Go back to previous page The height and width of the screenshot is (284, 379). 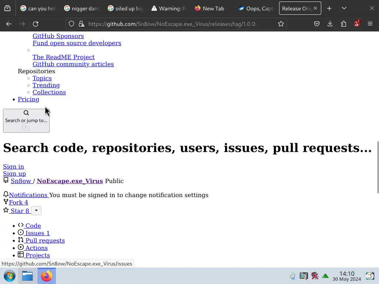pos(9,24)
